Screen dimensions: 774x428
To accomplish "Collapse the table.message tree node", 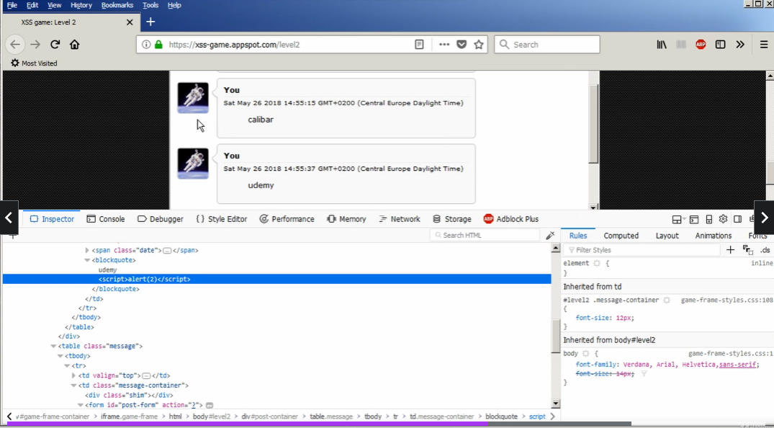I will (x=53, y=346).
